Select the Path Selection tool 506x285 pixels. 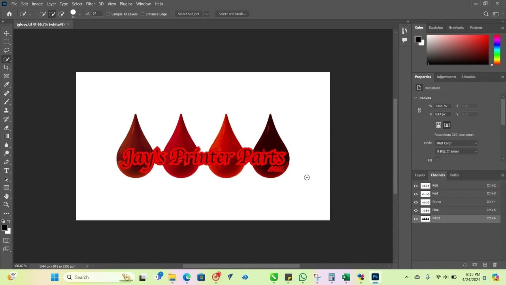pos(6,179)
